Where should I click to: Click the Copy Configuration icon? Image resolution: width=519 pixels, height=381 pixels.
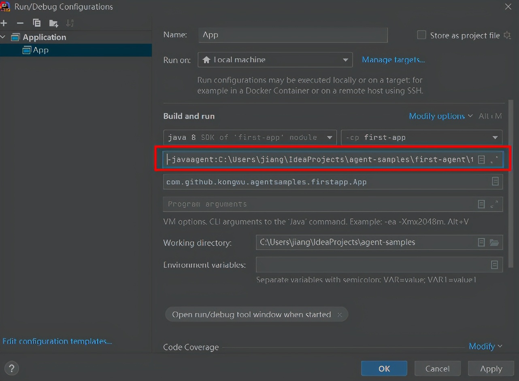pyautogui.click(x=37, y=23)
